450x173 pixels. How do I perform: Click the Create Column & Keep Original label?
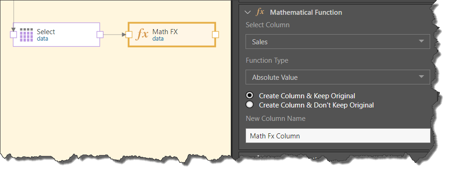click(x=307, y=96)
